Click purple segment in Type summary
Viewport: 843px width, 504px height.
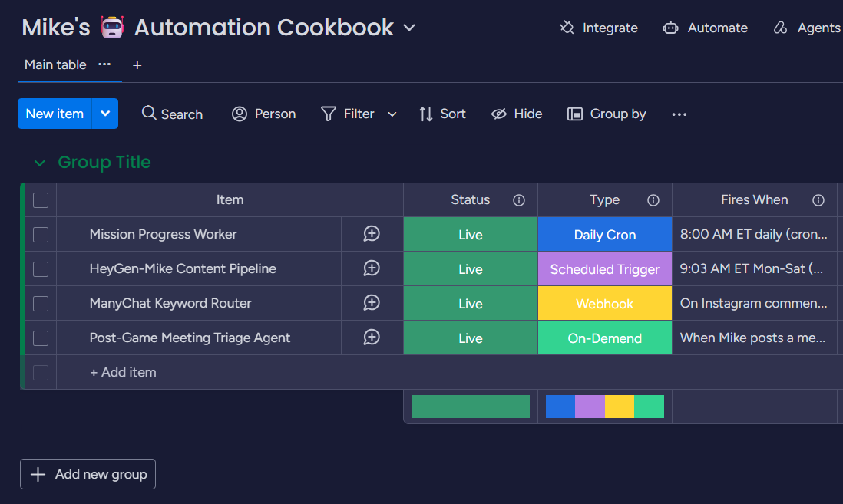[590, 407]
